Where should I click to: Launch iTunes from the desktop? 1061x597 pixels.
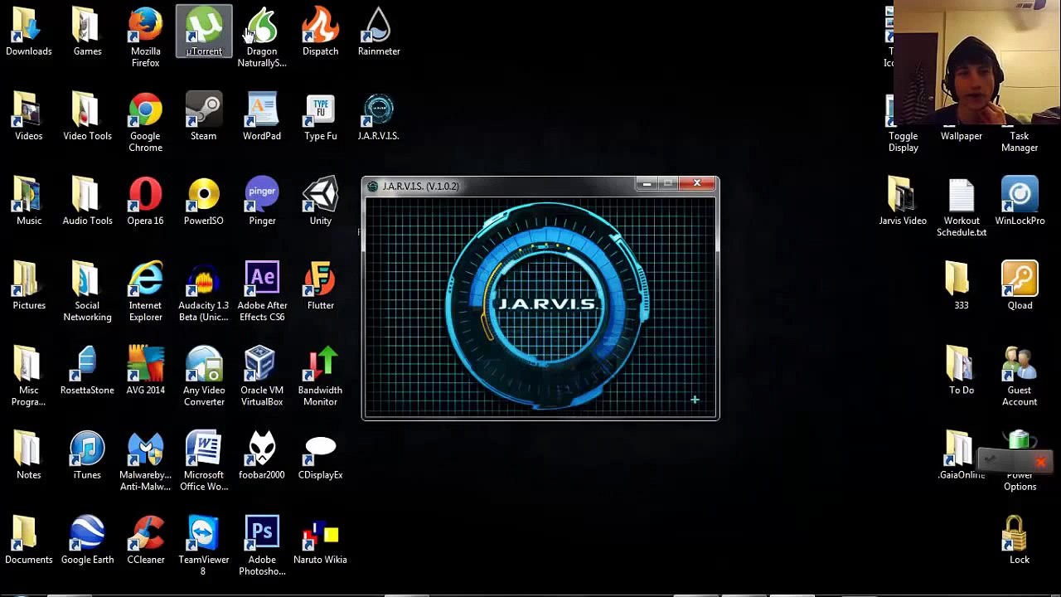pos(87,454)
